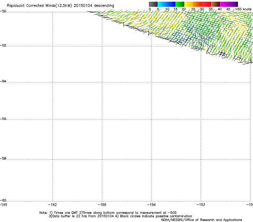Click the "-159" longitude axis label
Viewport: 253px width, 222px height.
click(x=102, y=205)
